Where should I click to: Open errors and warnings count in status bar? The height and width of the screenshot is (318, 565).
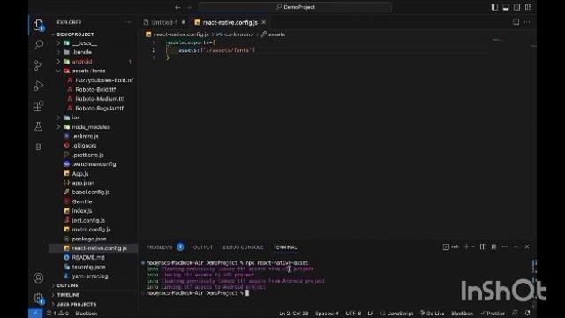pyautogui.click(x=57, y=314)
